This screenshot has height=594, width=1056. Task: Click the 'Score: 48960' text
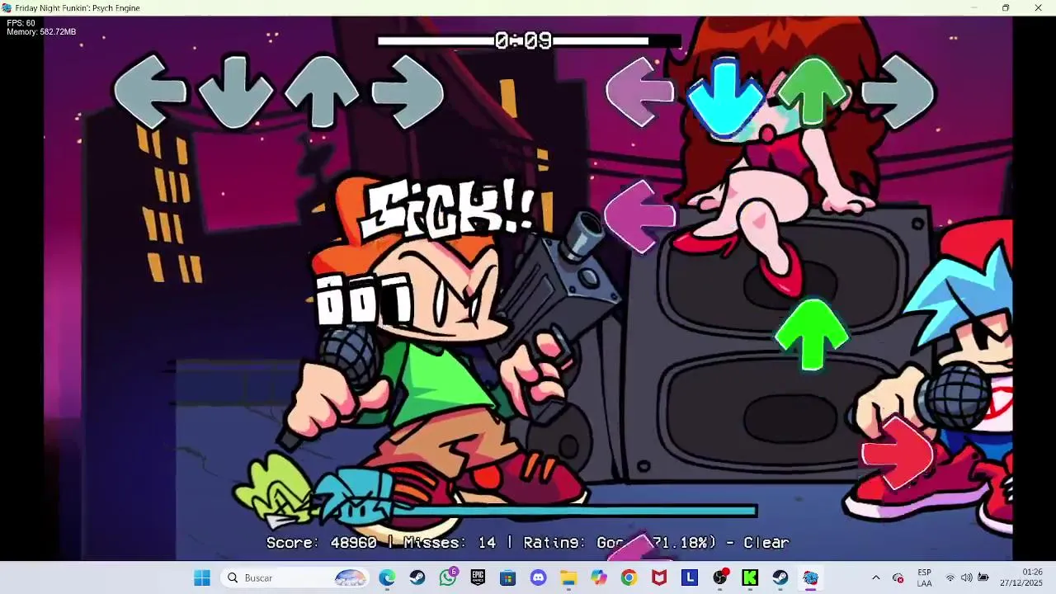321,542
